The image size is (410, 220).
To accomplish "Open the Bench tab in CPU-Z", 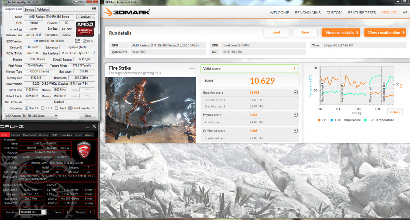I will tap(78, 135).
